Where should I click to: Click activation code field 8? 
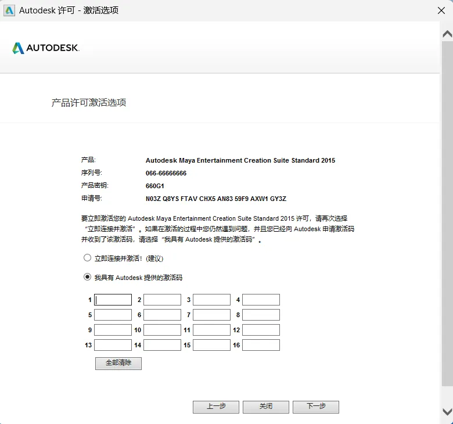(261, 315)
